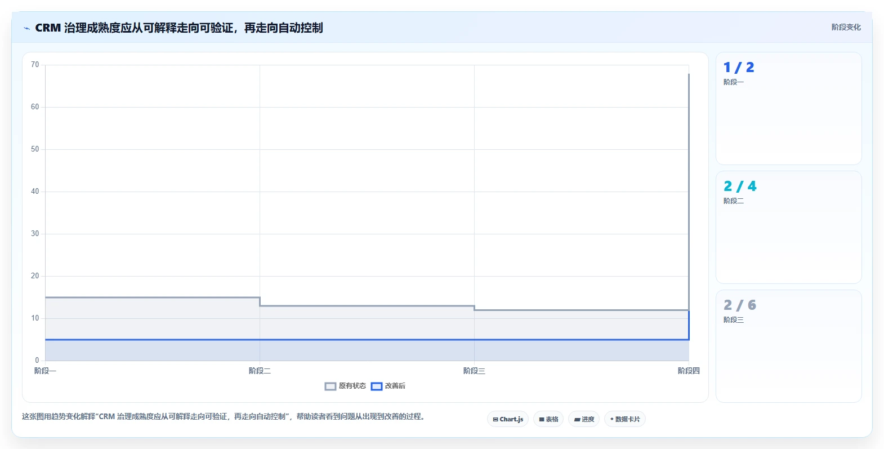This screenshot has width=884, height=449.
Task: Click the large 2 / 6 value
Action: [740, 305]
